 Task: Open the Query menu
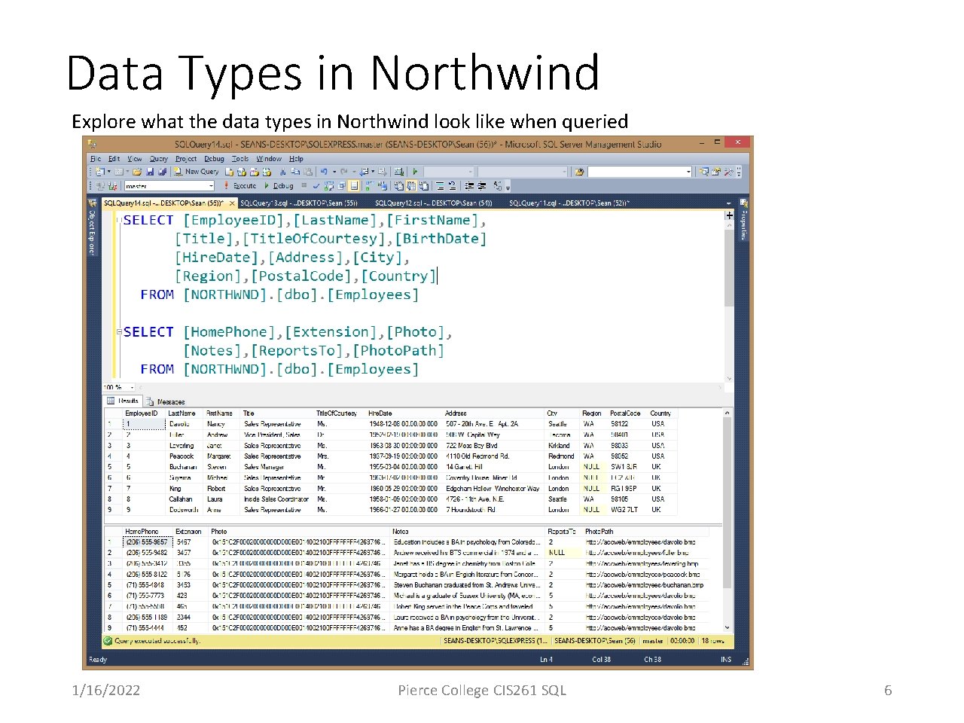(159, 159)
